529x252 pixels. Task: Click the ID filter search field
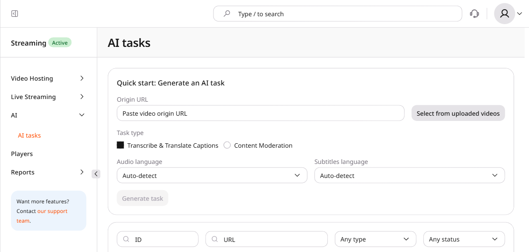pos(158,239)
